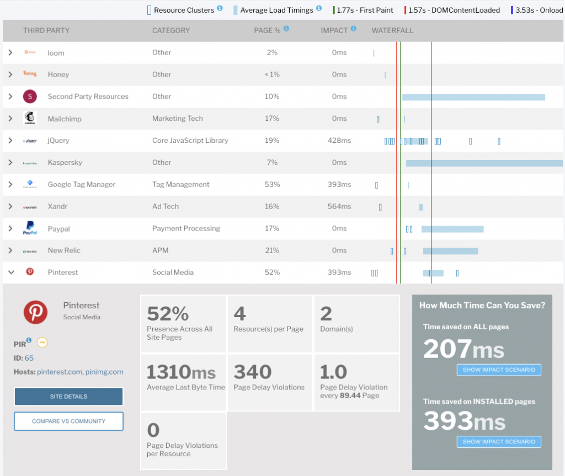Click the Honey logo icon
The image size is (565, 476).
(30, 73)
